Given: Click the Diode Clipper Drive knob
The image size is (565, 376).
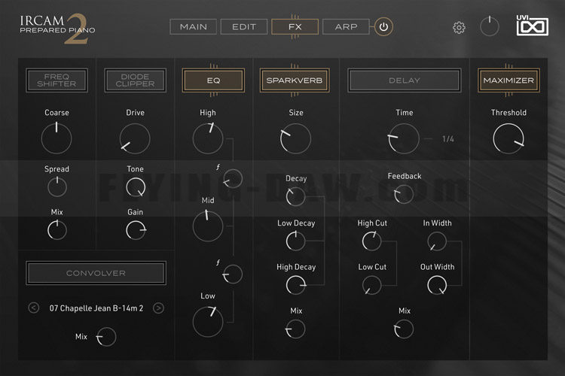Looking at the screenshot, I should coord(135,138).
